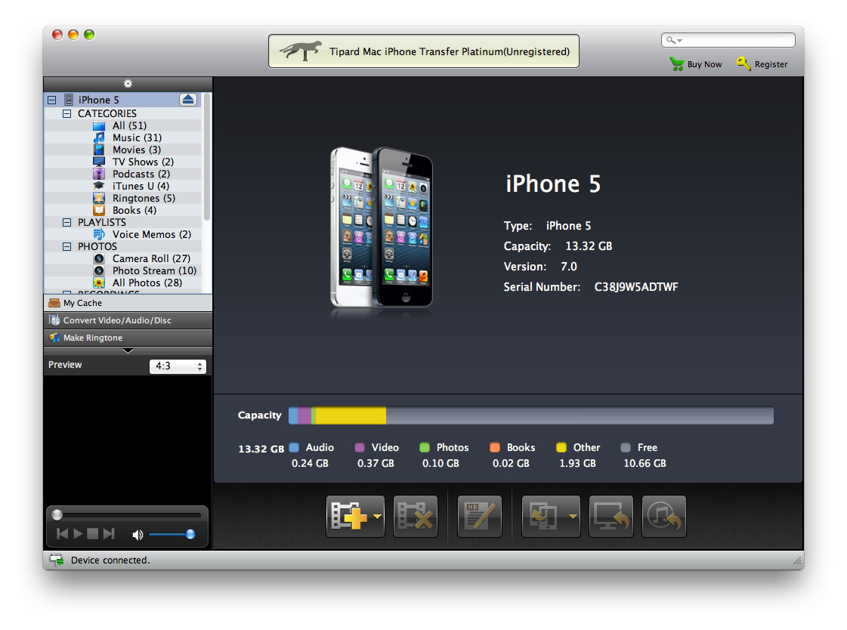
Task: Click the Edit ID3 info toolbar button
Action: click(x=480, y=517)
